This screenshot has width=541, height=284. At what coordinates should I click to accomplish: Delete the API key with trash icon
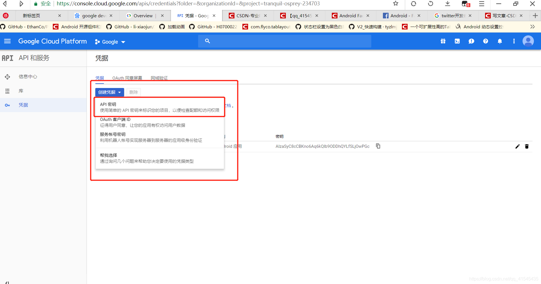click(527, 146)
